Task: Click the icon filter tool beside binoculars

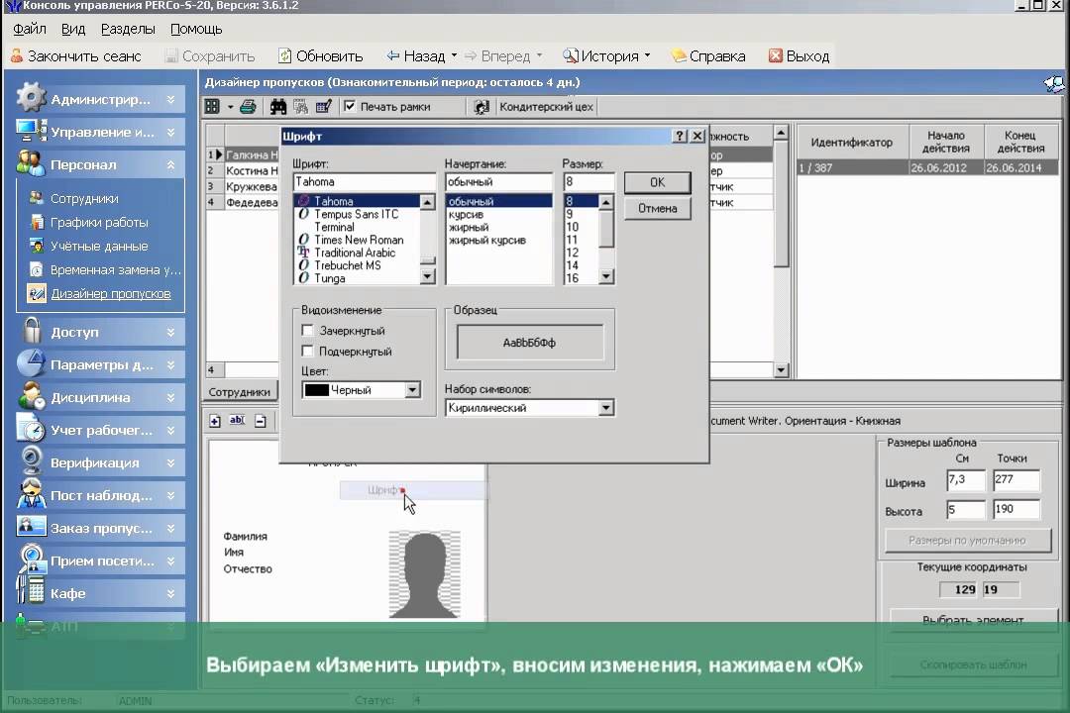Action: coord(300,106)
